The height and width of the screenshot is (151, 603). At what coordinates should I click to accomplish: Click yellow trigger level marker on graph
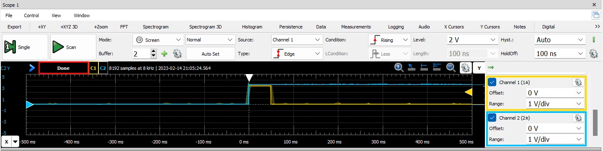pos(469,92)
